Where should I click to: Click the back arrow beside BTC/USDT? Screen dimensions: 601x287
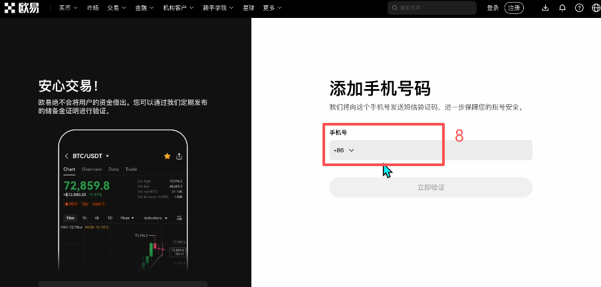[66, 156]
